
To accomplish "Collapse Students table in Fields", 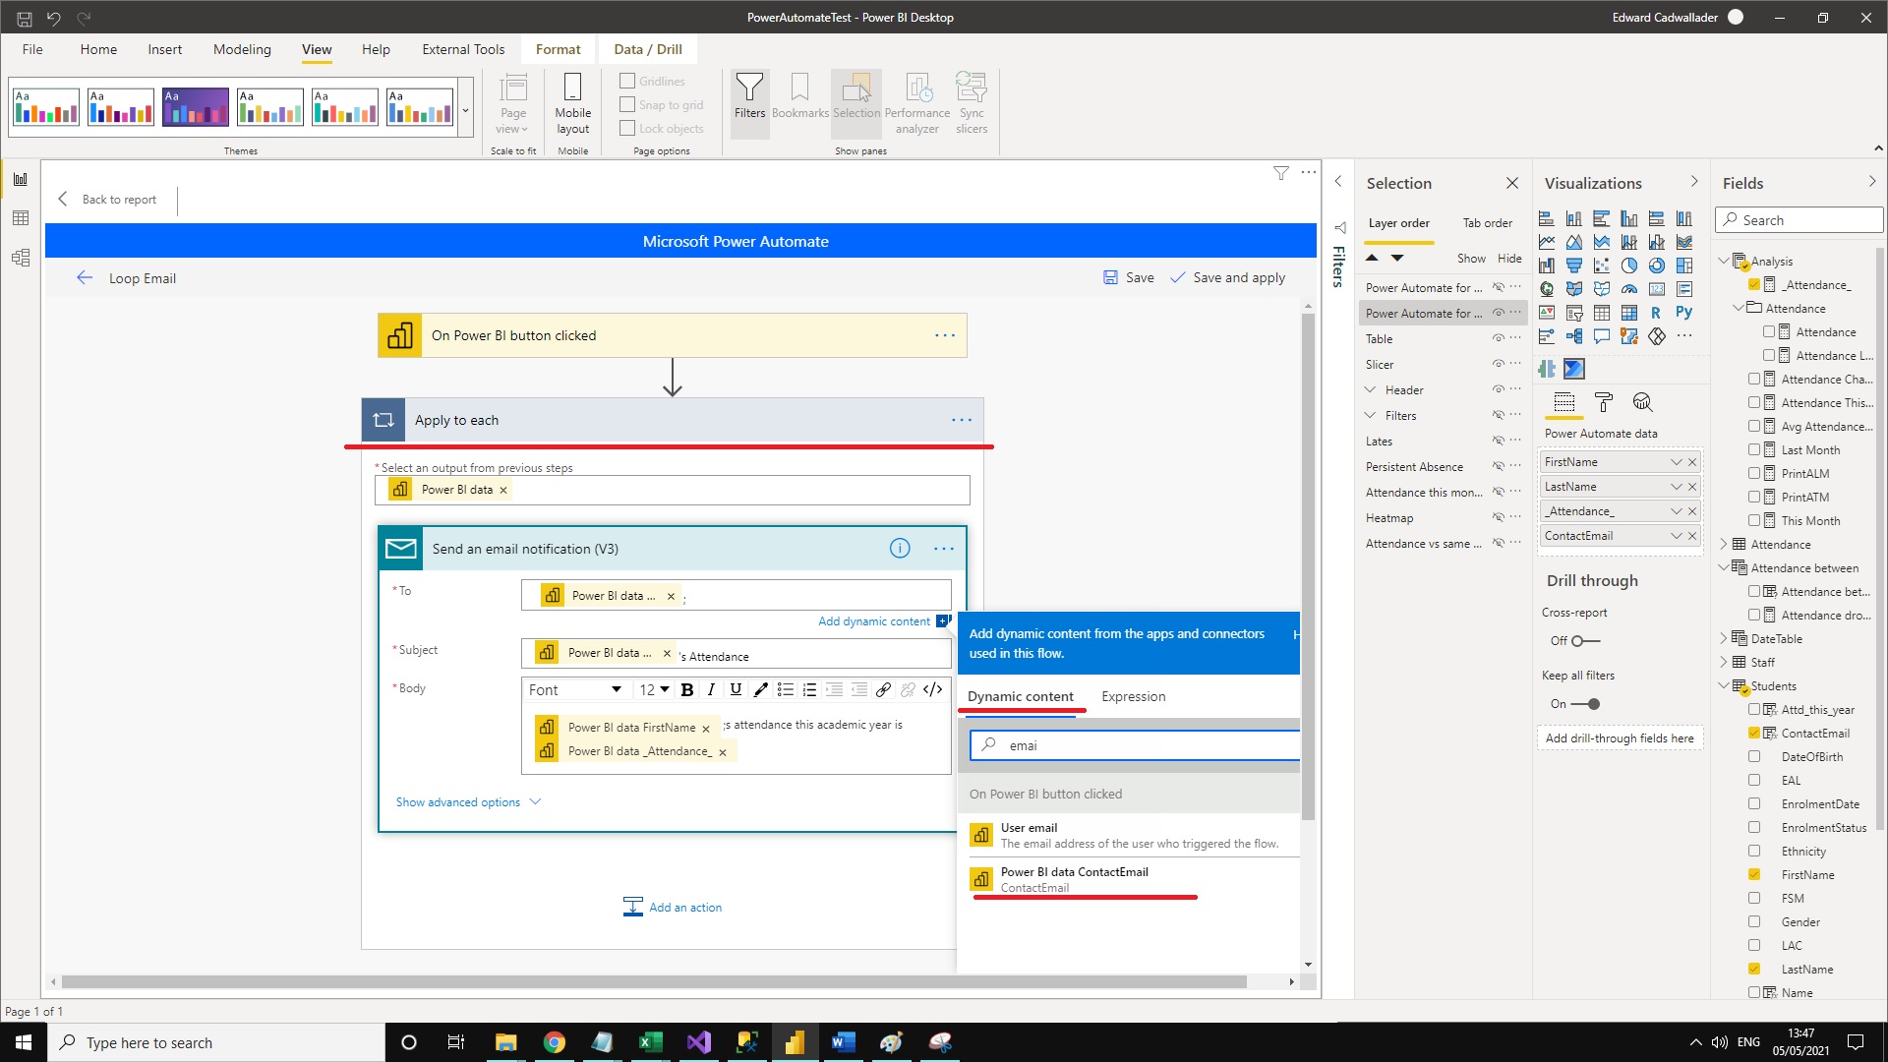I will point(1724,685).
